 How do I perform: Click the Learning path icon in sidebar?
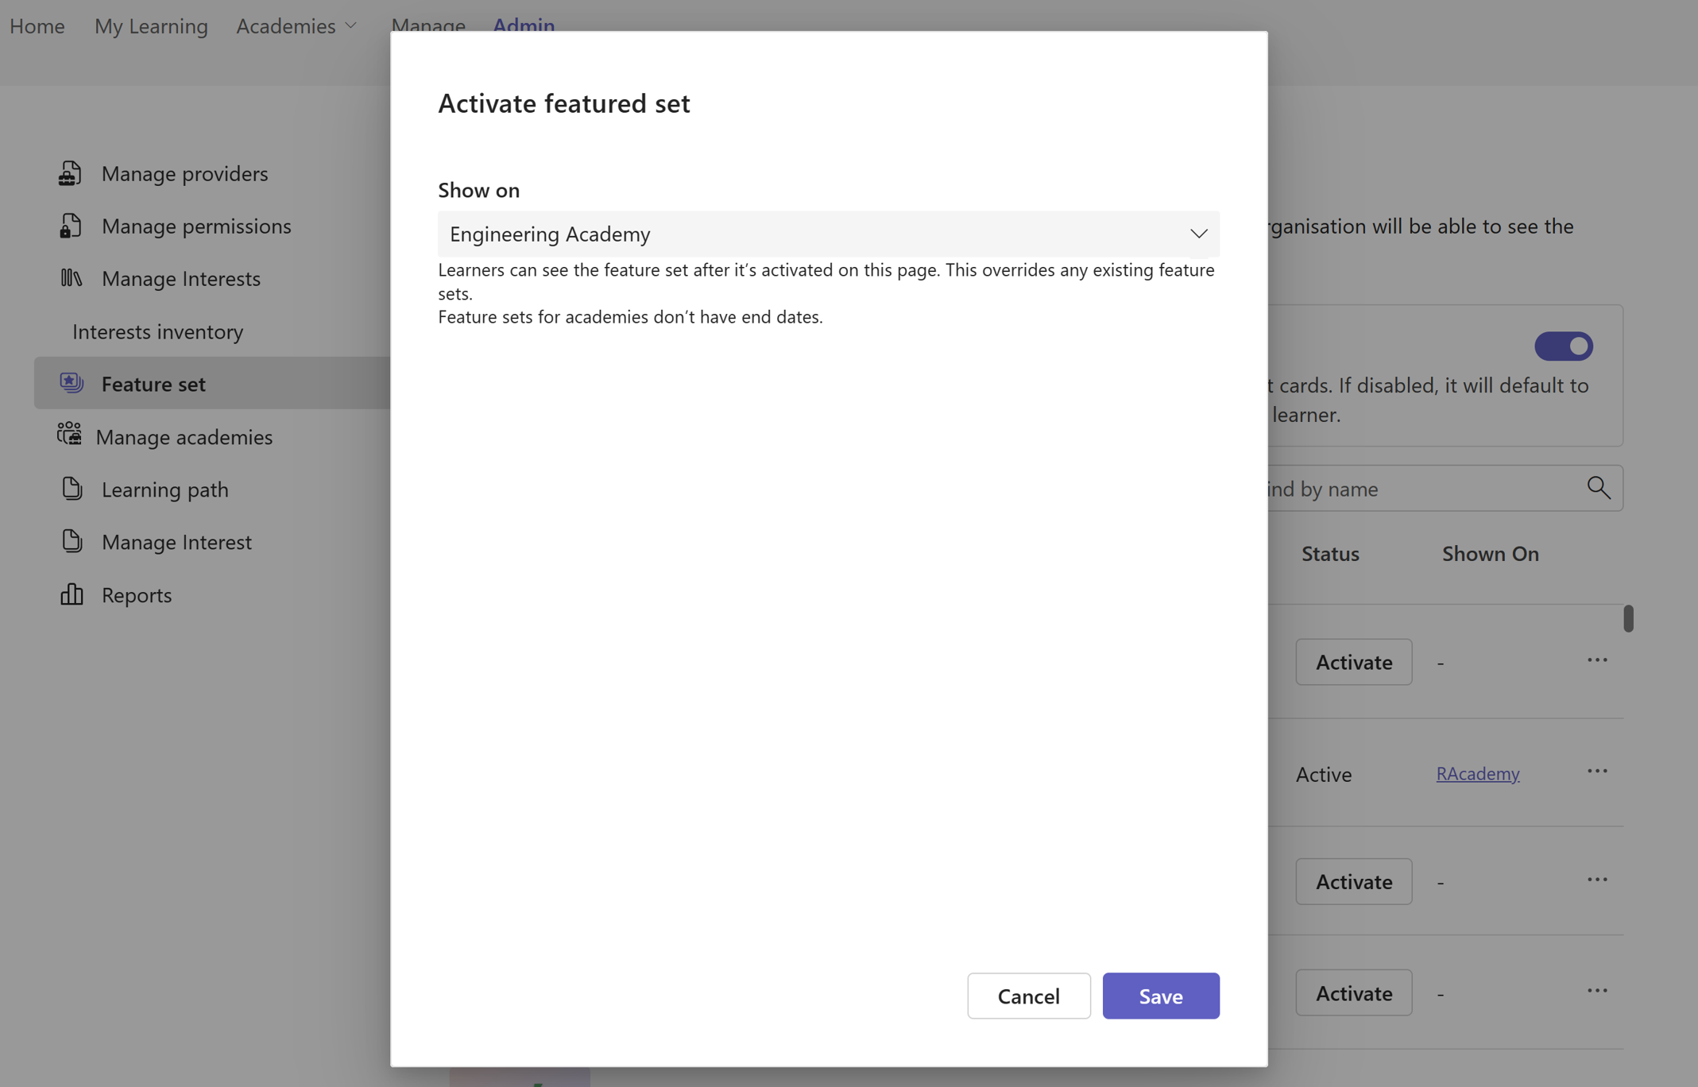[x=71, y=488]
